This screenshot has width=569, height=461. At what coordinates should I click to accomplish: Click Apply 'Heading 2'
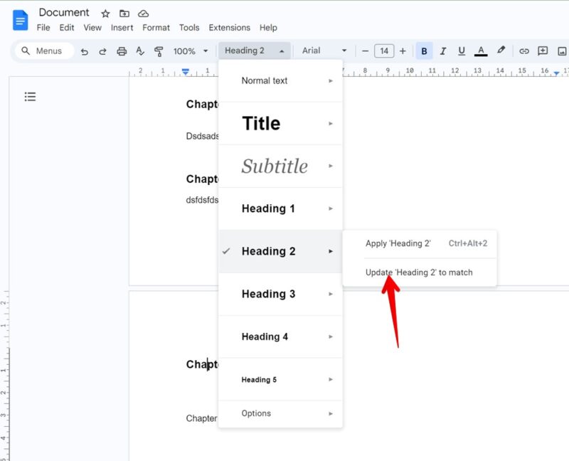click(398, 243)
